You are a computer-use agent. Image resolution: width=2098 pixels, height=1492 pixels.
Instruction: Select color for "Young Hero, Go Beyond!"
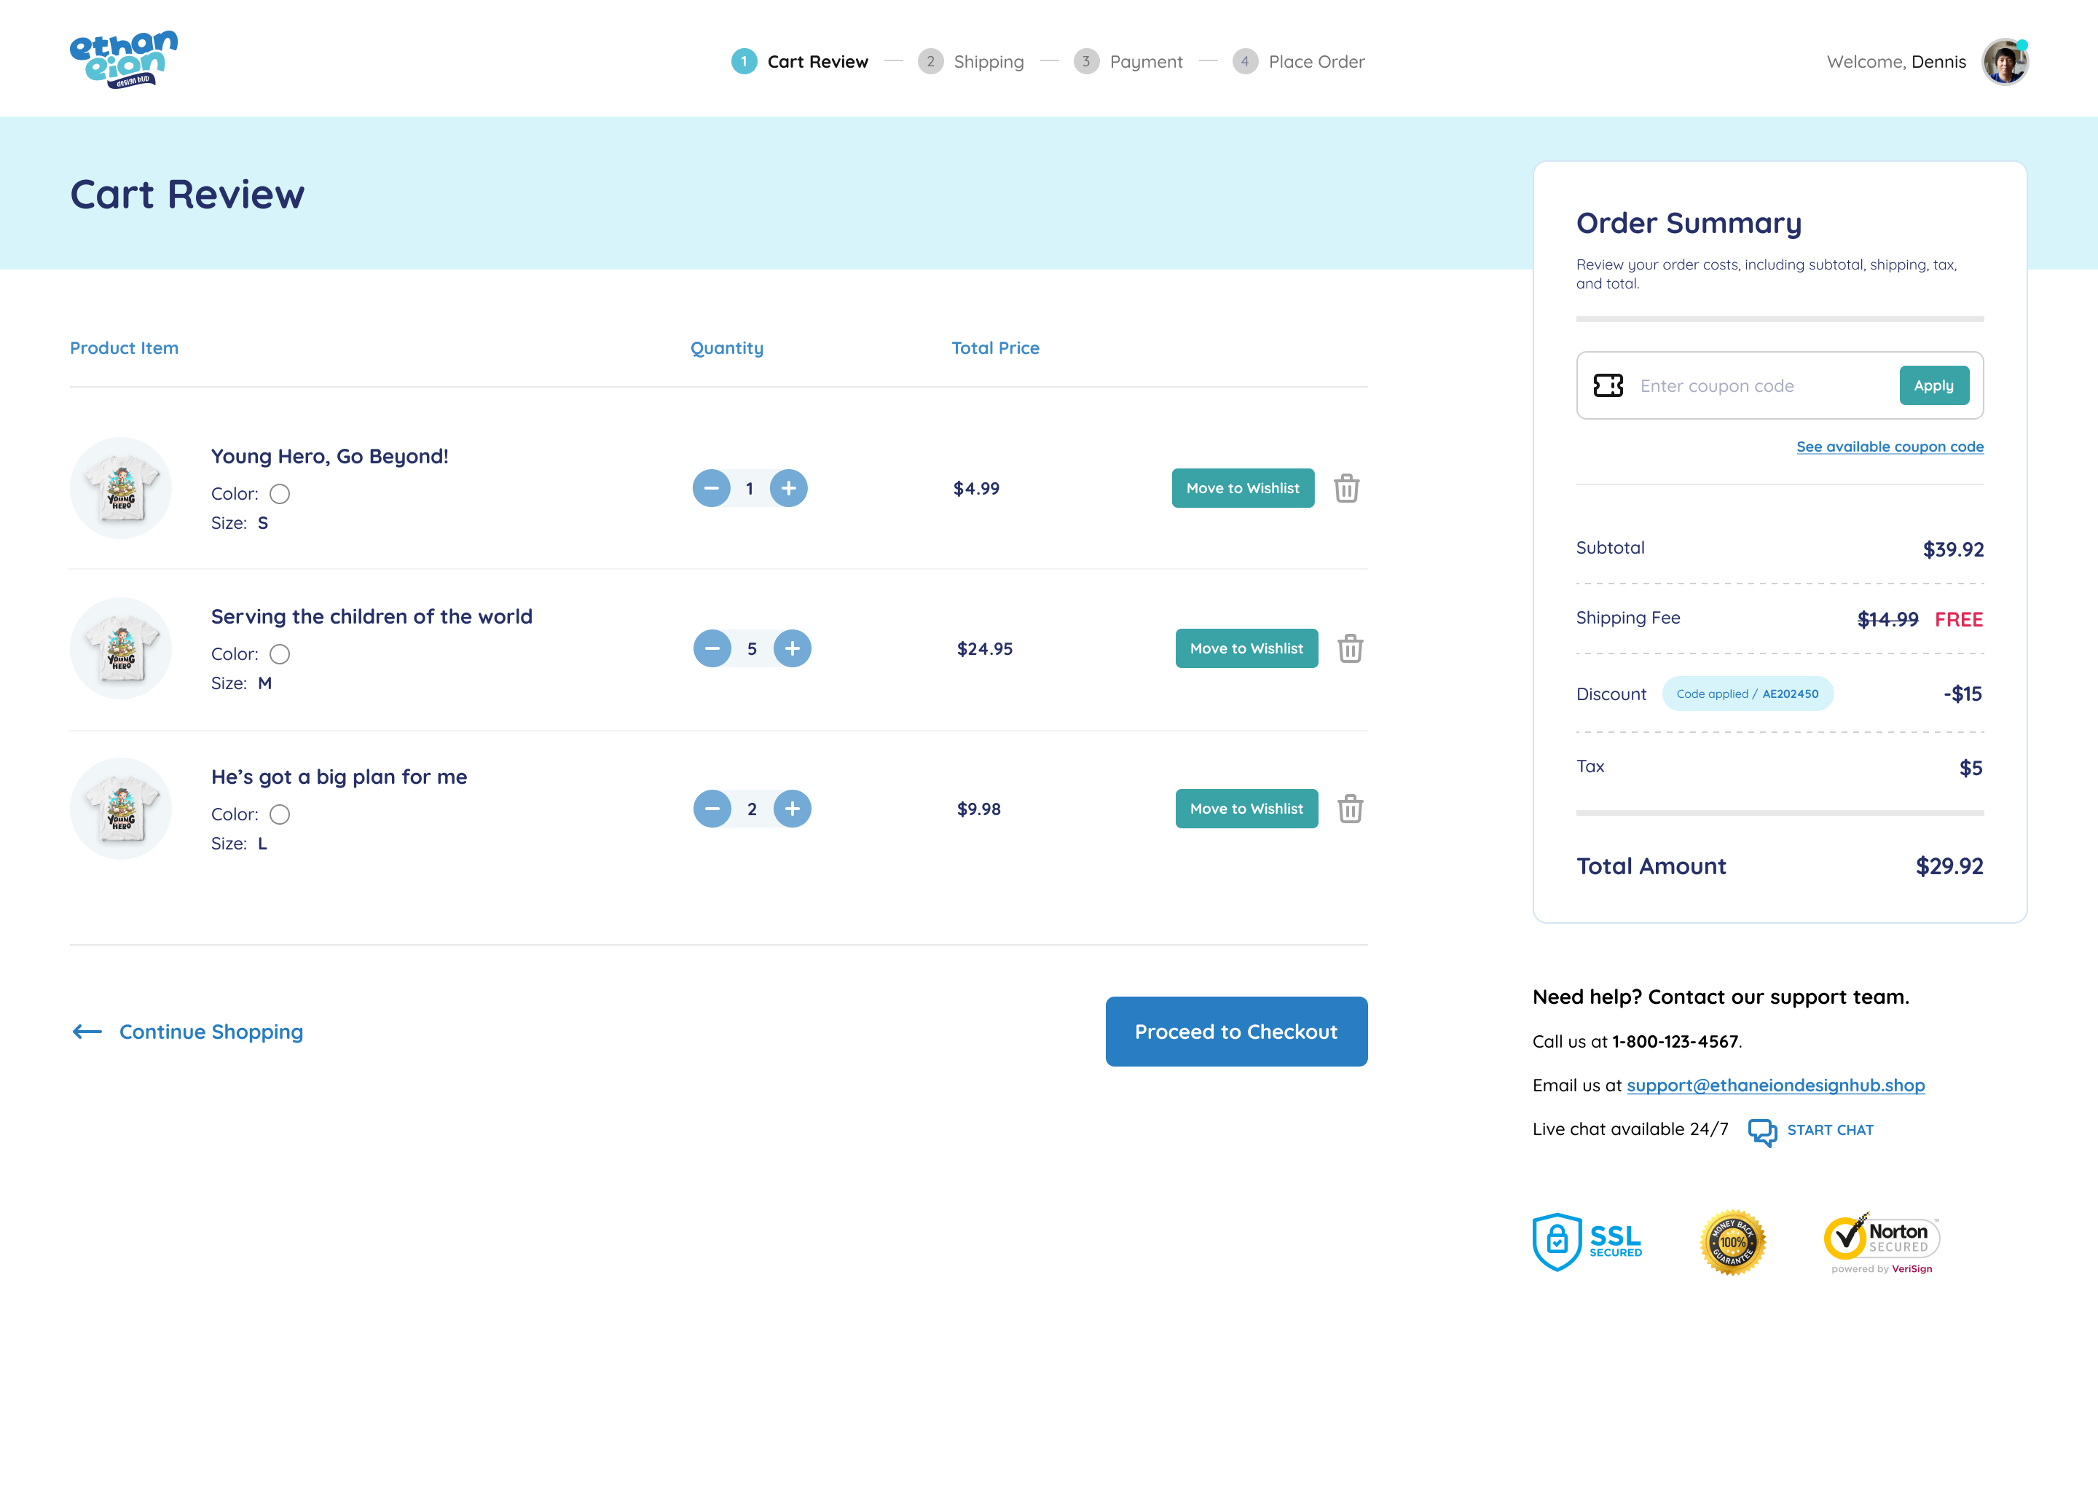pos(280,493)
